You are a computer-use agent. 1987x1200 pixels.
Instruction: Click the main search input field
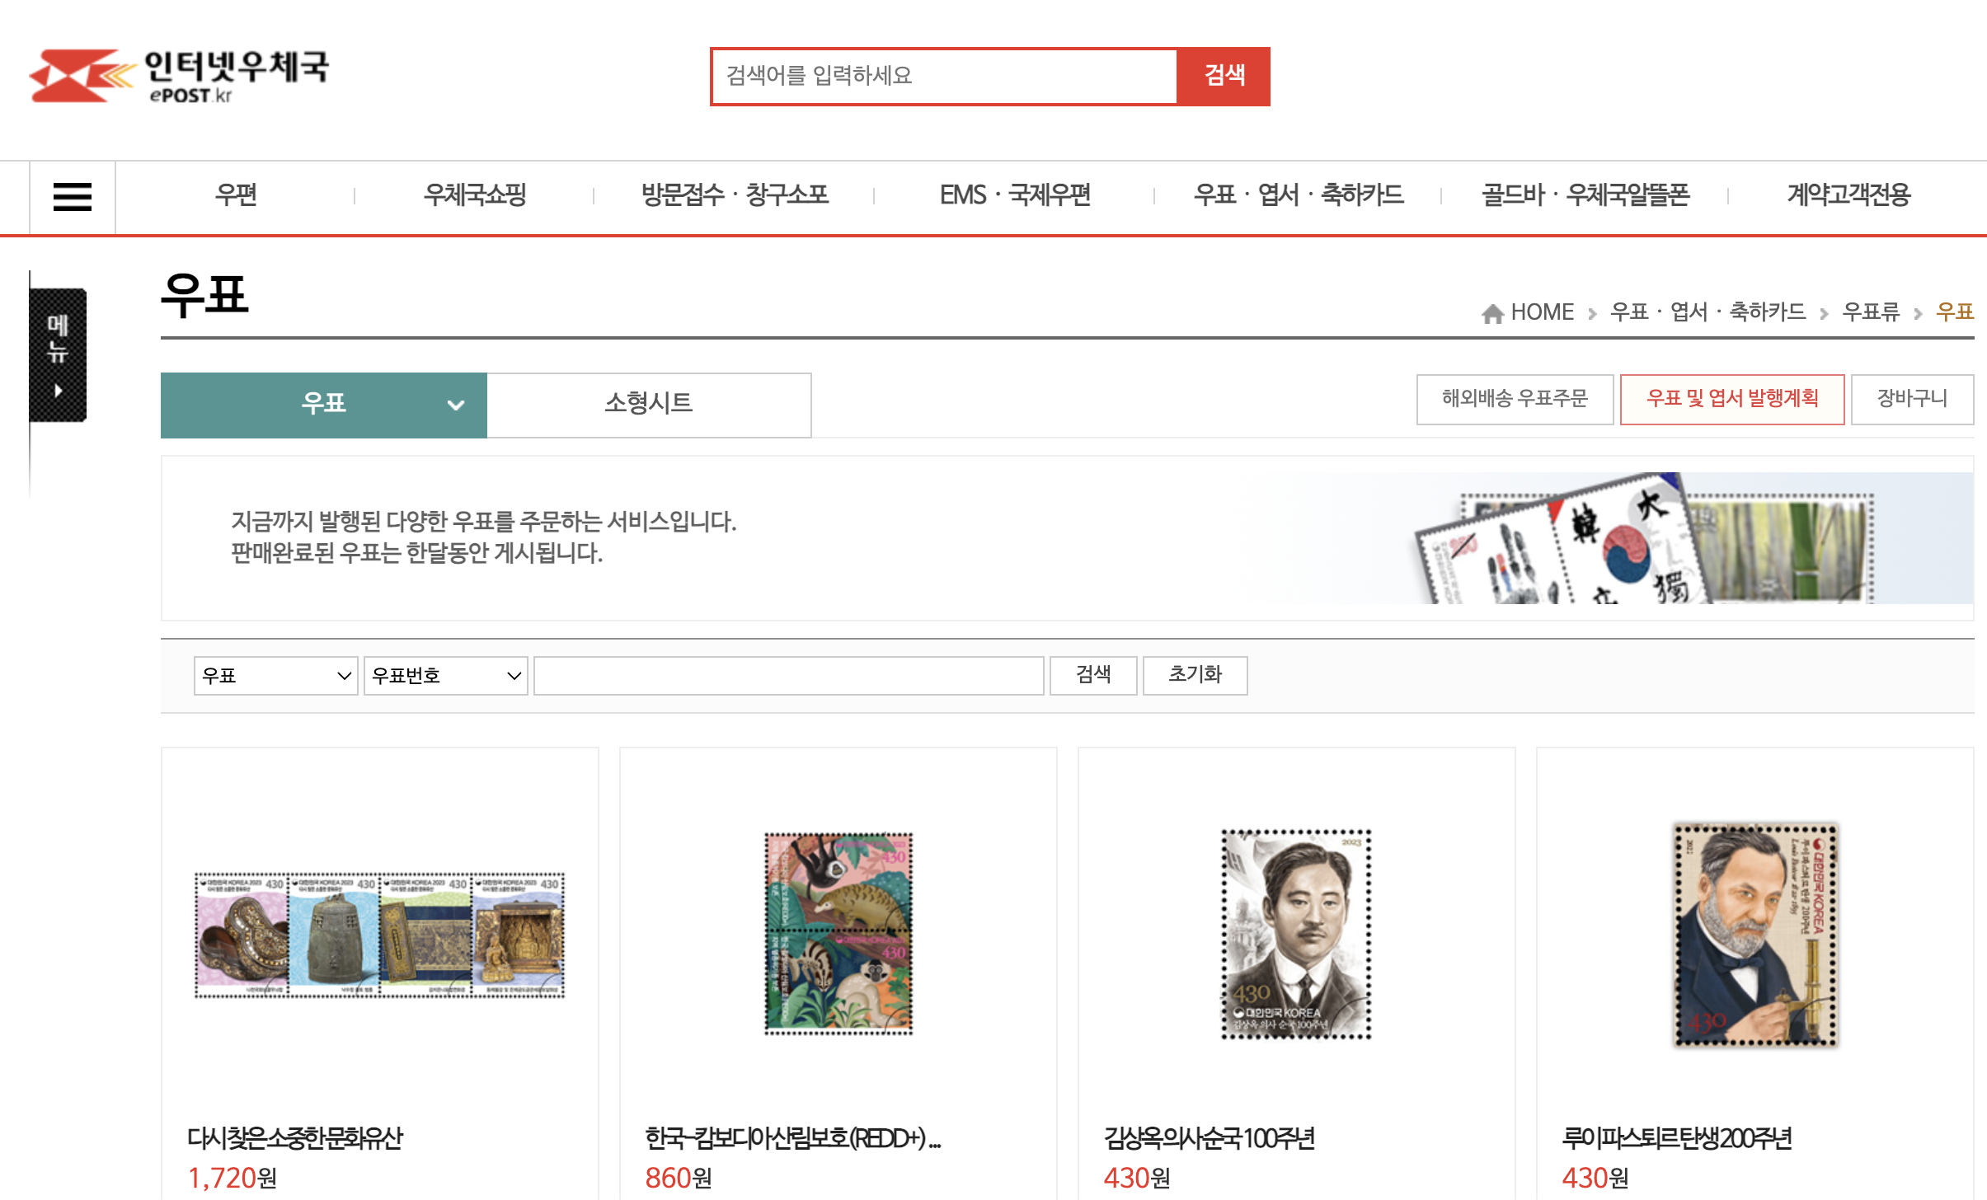[944, 76]
